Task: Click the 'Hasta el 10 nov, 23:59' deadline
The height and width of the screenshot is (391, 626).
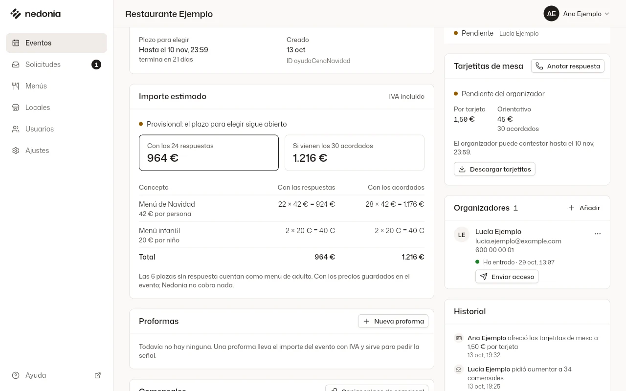Action: click(x=174, y=50)
